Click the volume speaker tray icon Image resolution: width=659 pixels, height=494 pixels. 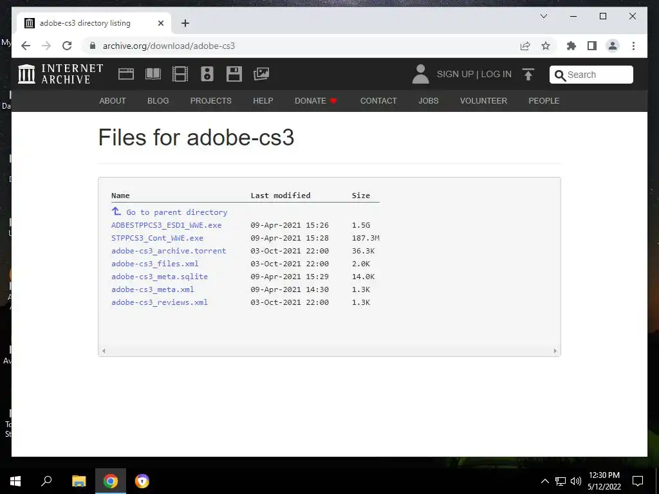[576, 481]
